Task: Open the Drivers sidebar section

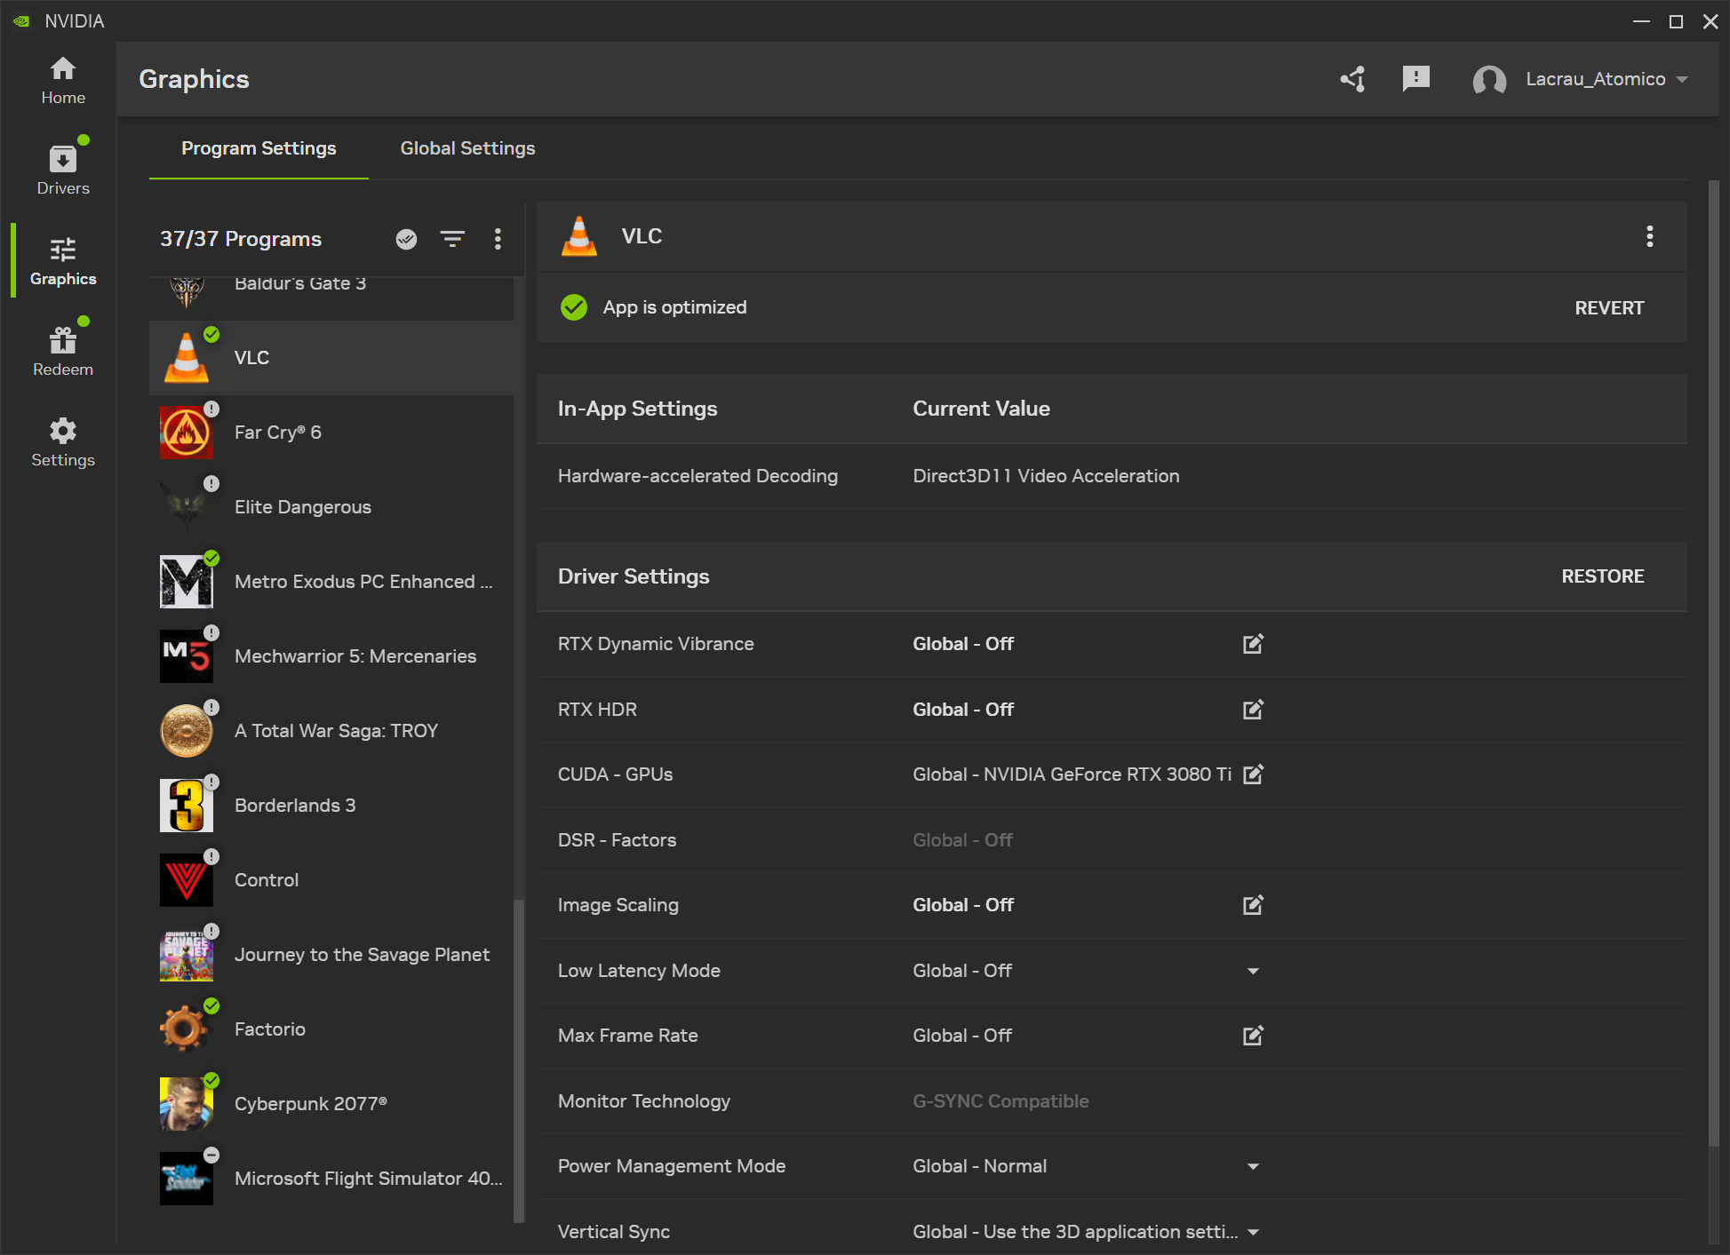Action: point(62,171)
